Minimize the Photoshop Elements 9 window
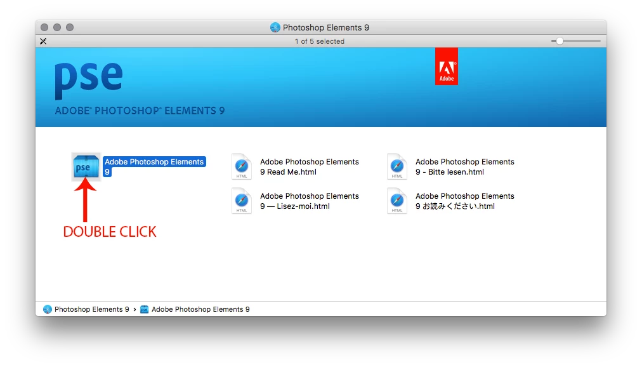The width and height of the screenshot is (642, 367). pos(57,27)
